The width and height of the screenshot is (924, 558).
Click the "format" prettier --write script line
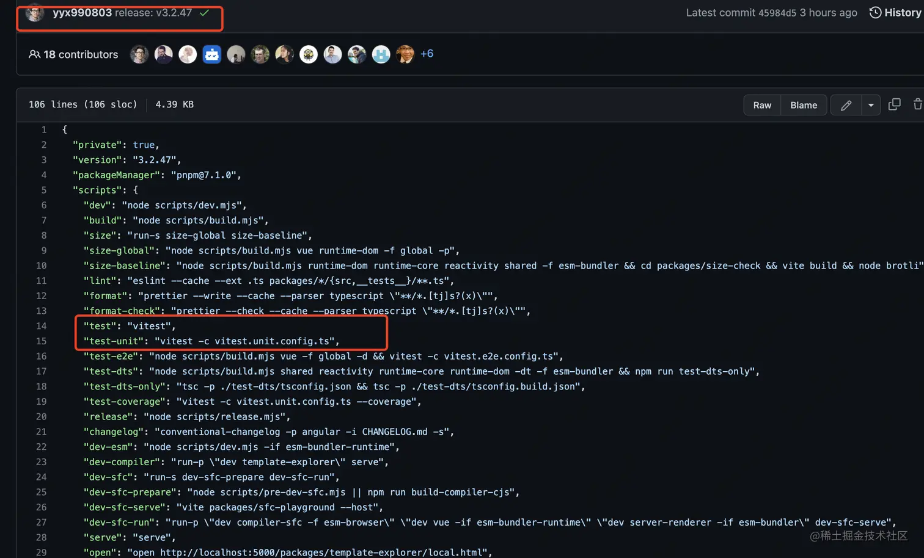(x=291, y=296)
